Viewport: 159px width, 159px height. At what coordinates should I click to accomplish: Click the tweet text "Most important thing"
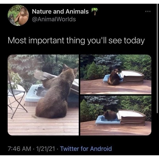pos(46,40)
